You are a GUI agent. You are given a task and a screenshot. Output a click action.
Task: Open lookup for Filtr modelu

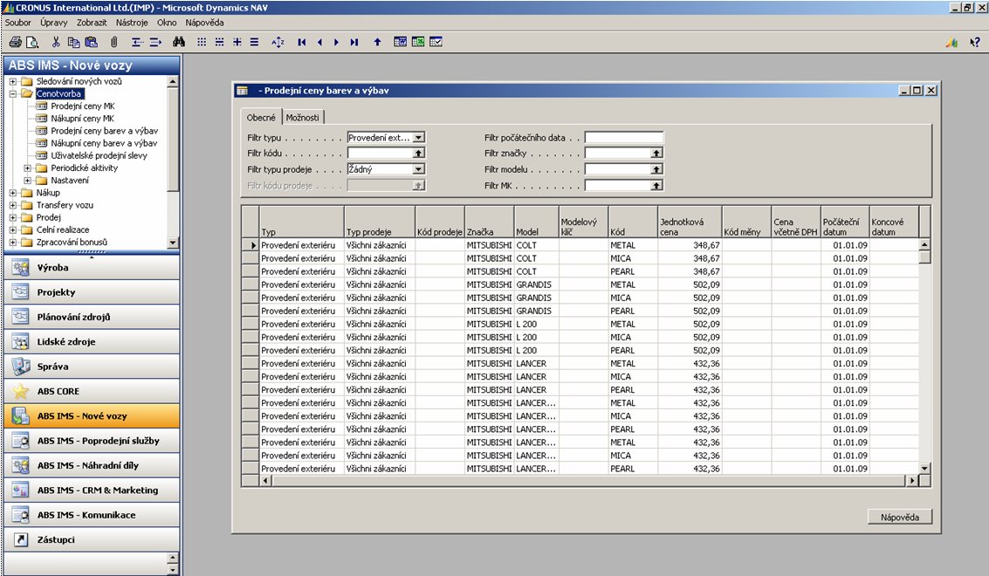click(x=656, y=169)
